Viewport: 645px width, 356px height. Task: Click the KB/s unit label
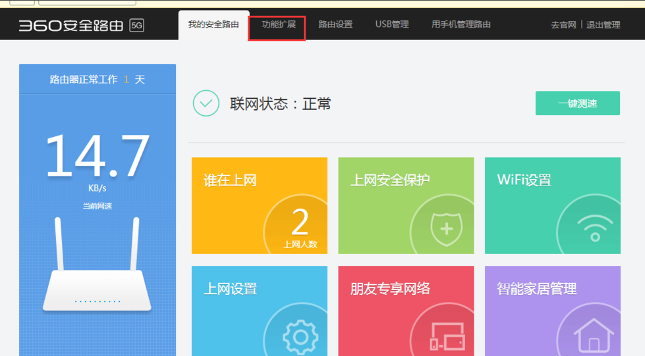(x=97, y=188)
